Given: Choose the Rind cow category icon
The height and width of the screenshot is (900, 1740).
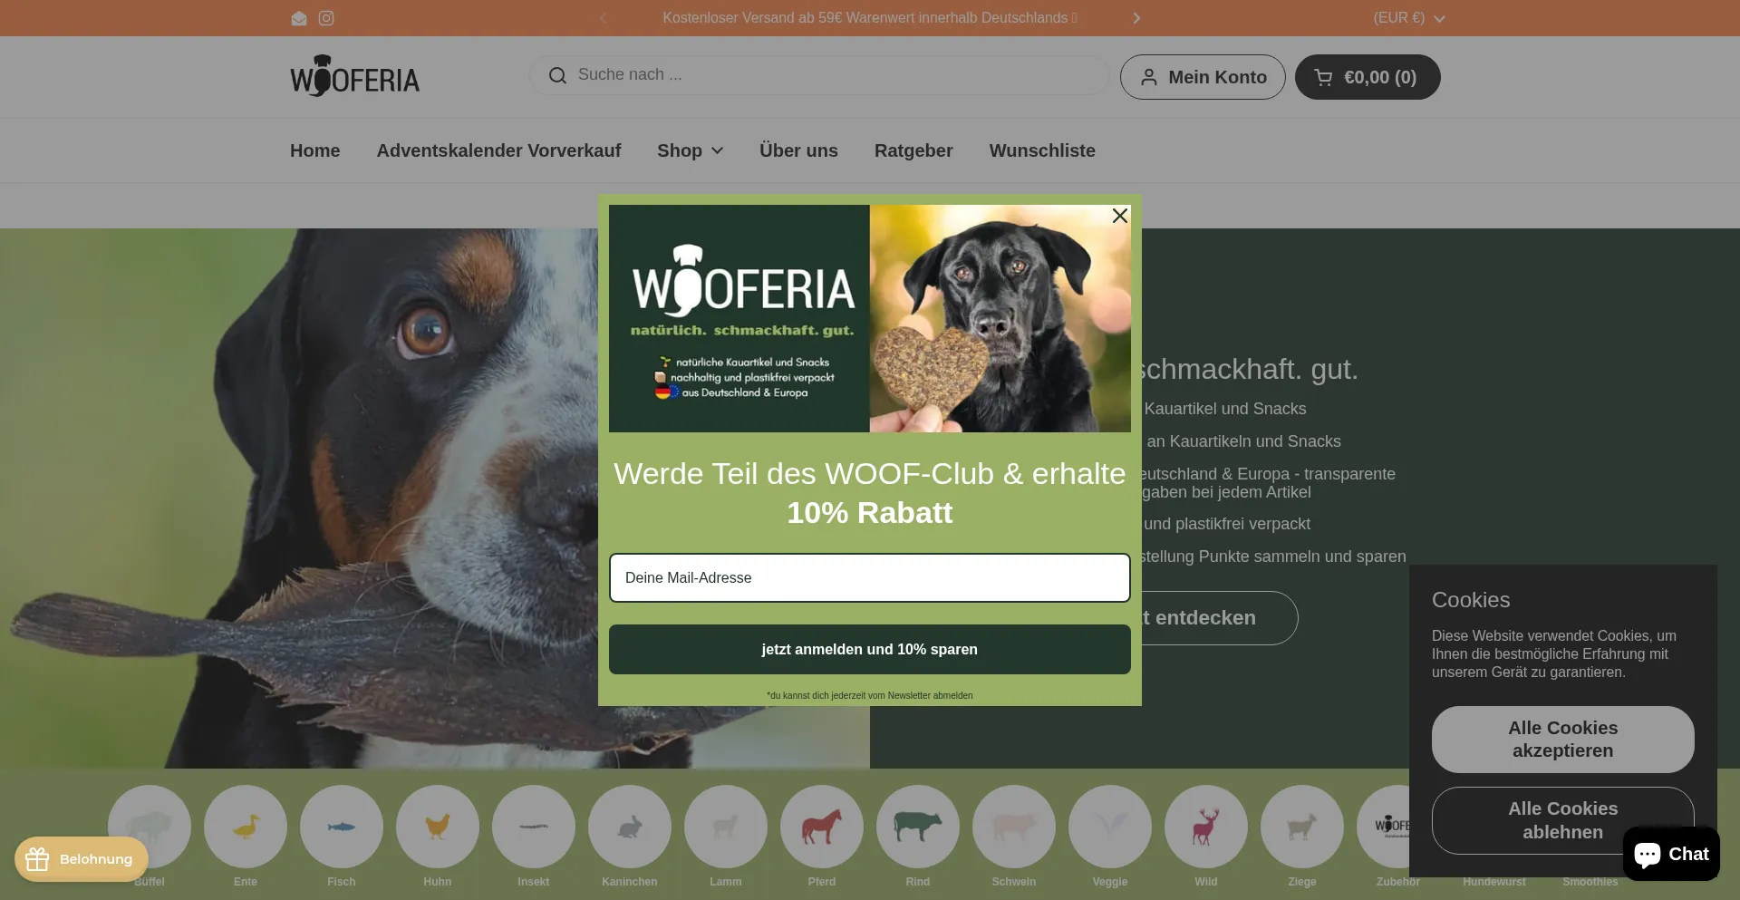Looking at the screenshot, I should tap(918, 827).
